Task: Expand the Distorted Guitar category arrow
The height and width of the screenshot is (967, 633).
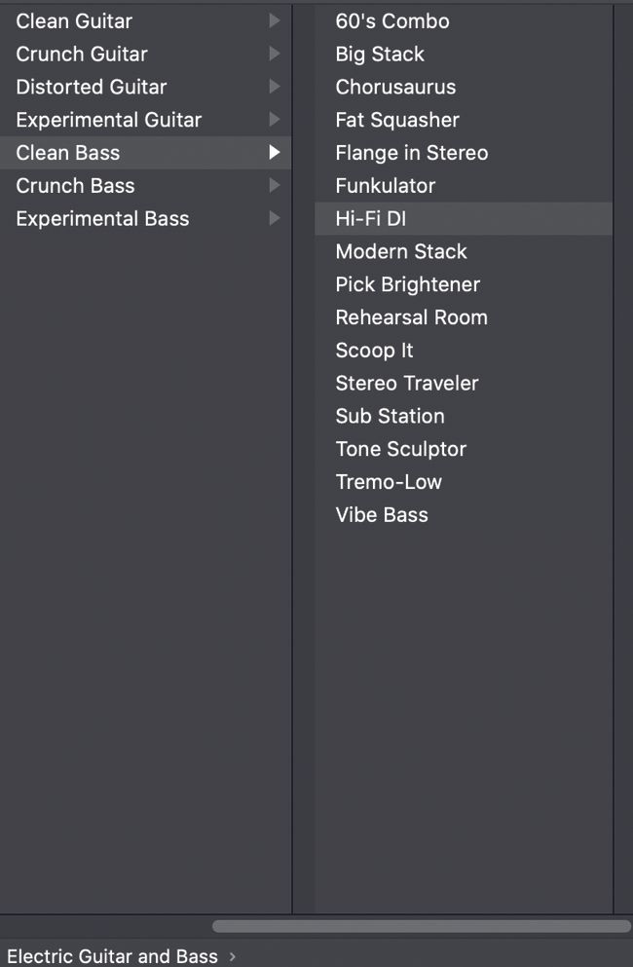Action: [x=274, y=87]
